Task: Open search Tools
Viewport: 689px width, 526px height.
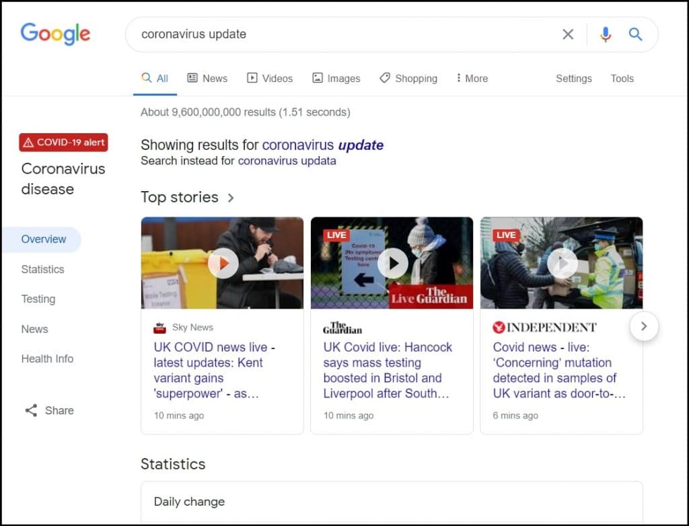Action: click(622, 78)
